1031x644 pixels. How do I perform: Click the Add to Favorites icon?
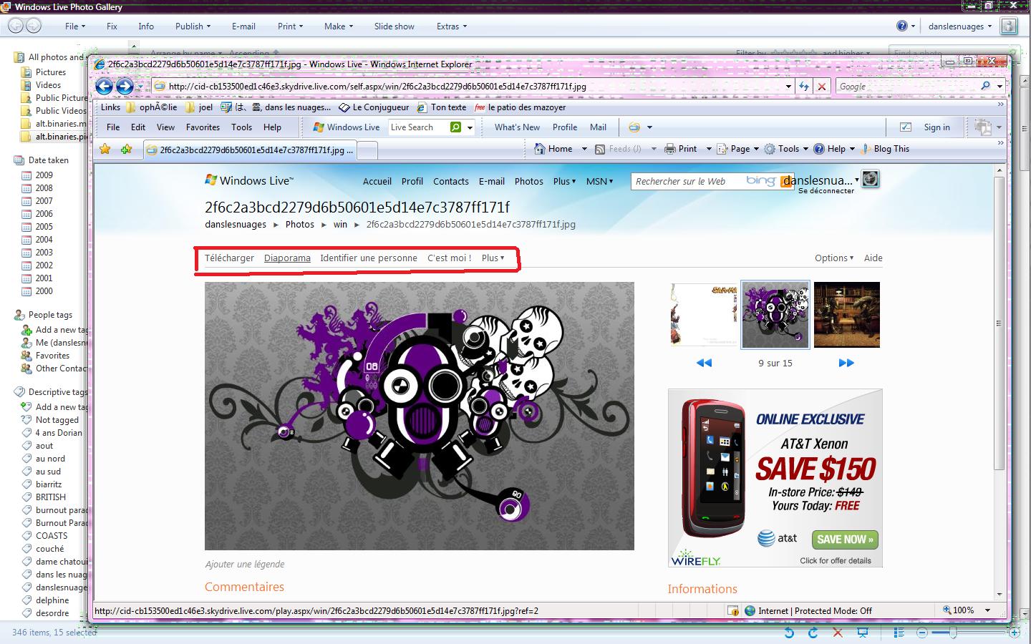point(126,149)
